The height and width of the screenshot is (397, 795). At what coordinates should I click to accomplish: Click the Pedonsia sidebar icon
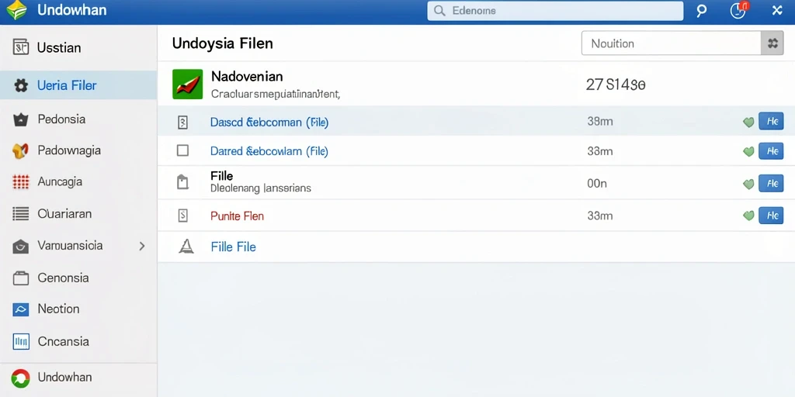coord(20,120)
